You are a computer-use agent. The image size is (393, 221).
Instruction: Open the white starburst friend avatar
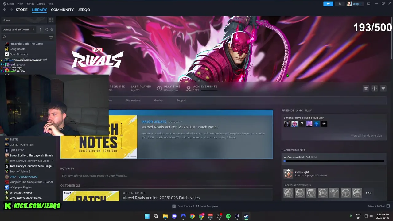324,124
